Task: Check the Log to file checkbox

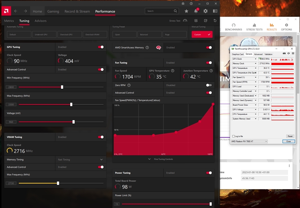Action: pyautogui.click(x=234, y=136)
